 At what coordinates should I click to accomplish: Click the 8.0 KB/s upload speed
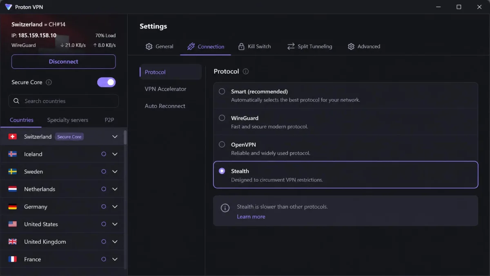click(x=105, y=45)
